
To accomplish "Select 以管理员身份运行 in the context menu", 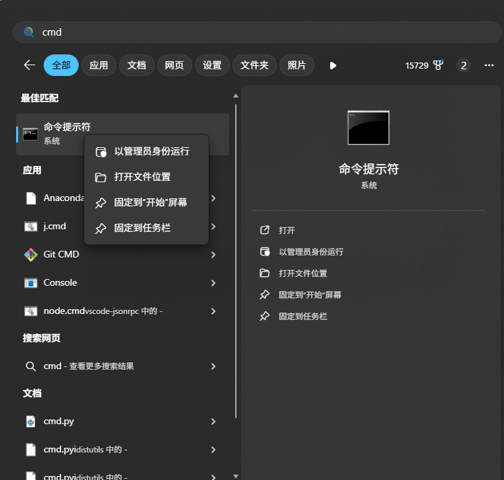I will pos(146,151).
